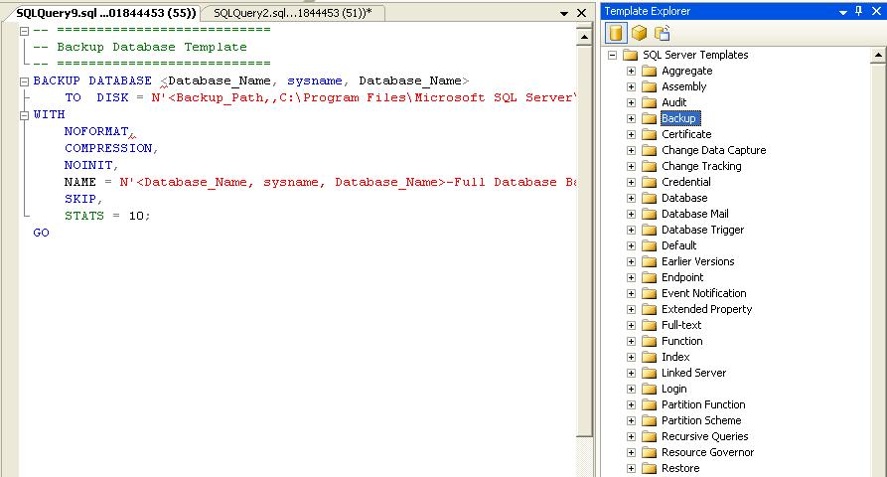Expand the Aggregate template folder
The image size is (887, 477).
pyautogui.click(x=631, y=71)
